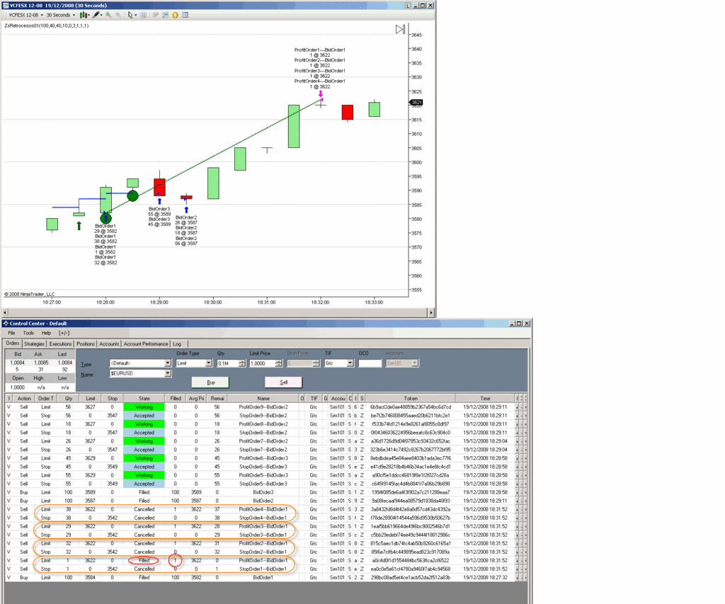The width and height of the screenshot is (725, 604).
Task: Open the TIF Gtc dropdown
Action: (350, 363)
